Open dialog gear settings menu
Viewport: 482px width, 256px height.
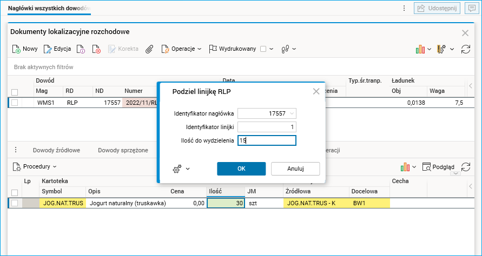coord(181,169)
